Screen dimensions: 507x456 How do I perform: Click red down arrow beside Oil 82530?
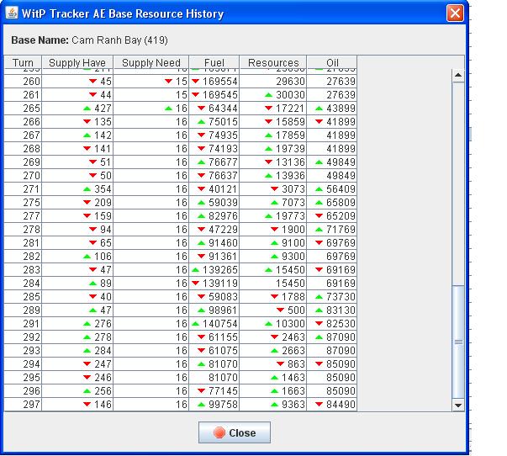point(319,324)
